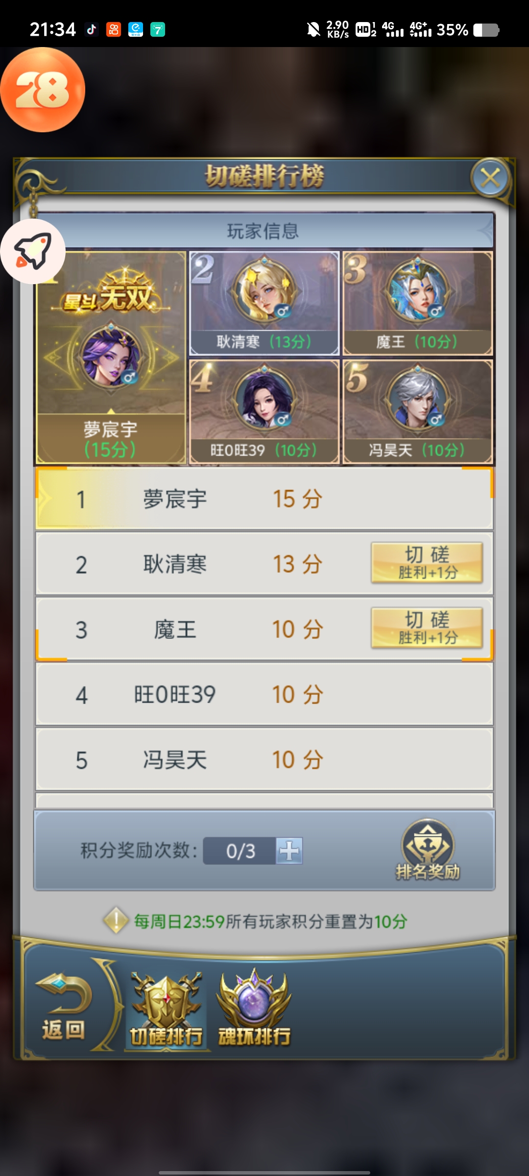Challenge 魔王 via 切磋 button
The height and width of the screenshot is (1176, 529).
point(427,628)
